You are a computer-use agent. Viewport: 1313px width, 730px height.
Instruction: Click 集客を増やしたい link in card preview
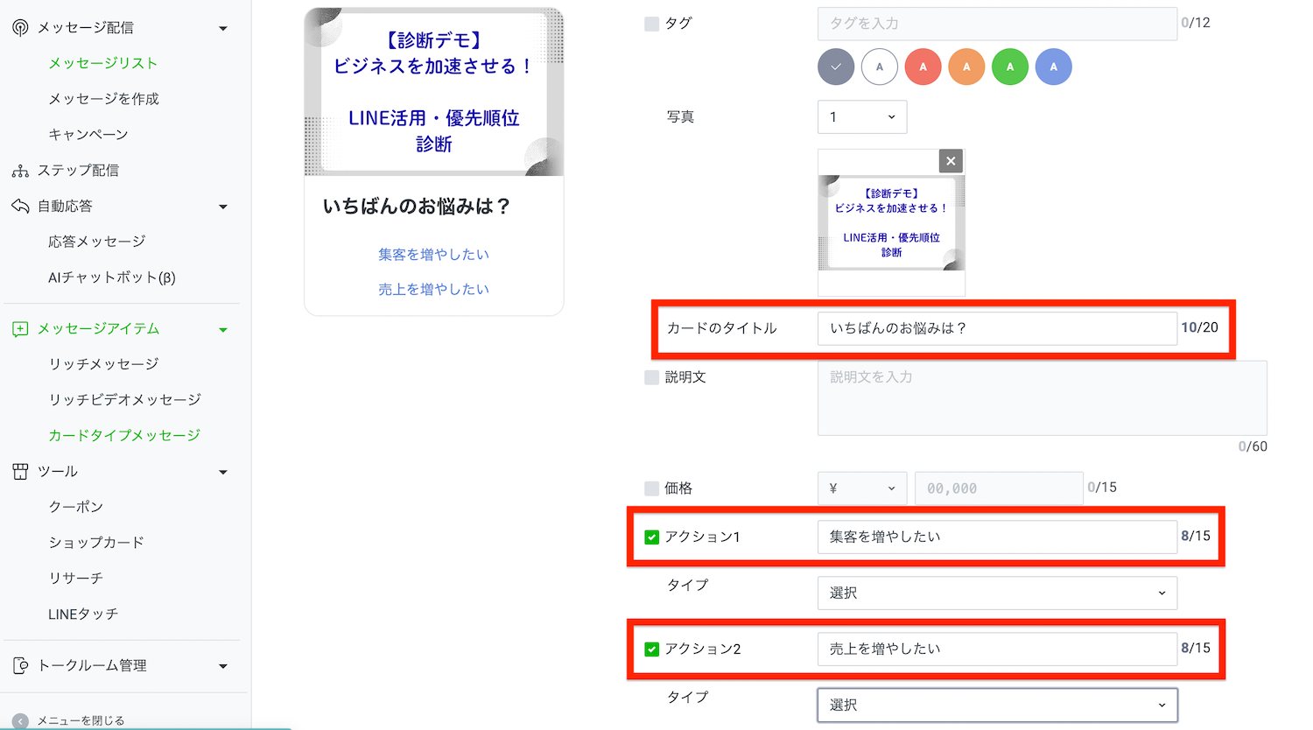click(433, 255)
